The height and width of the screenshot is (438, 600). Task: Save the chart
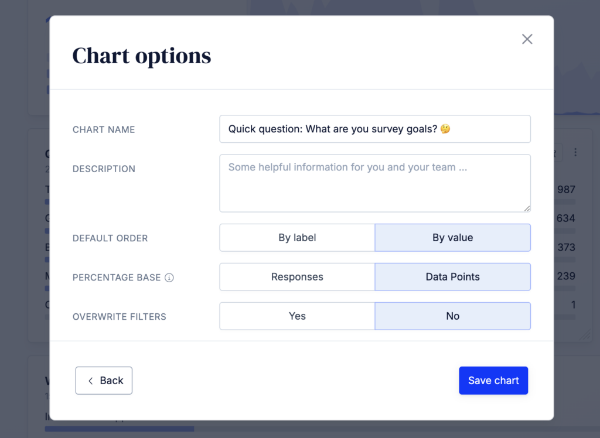pos(493,381)
